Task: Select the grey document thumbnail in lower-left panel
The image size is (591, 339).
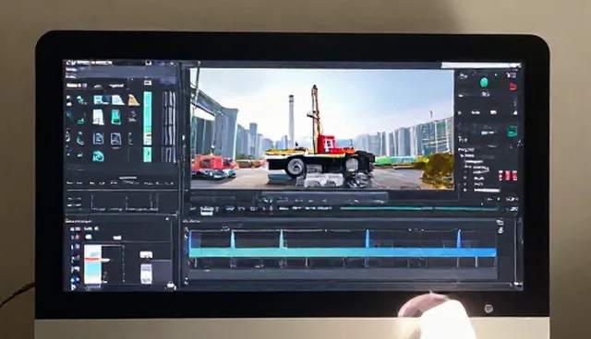Action: (x=146, y=274)
